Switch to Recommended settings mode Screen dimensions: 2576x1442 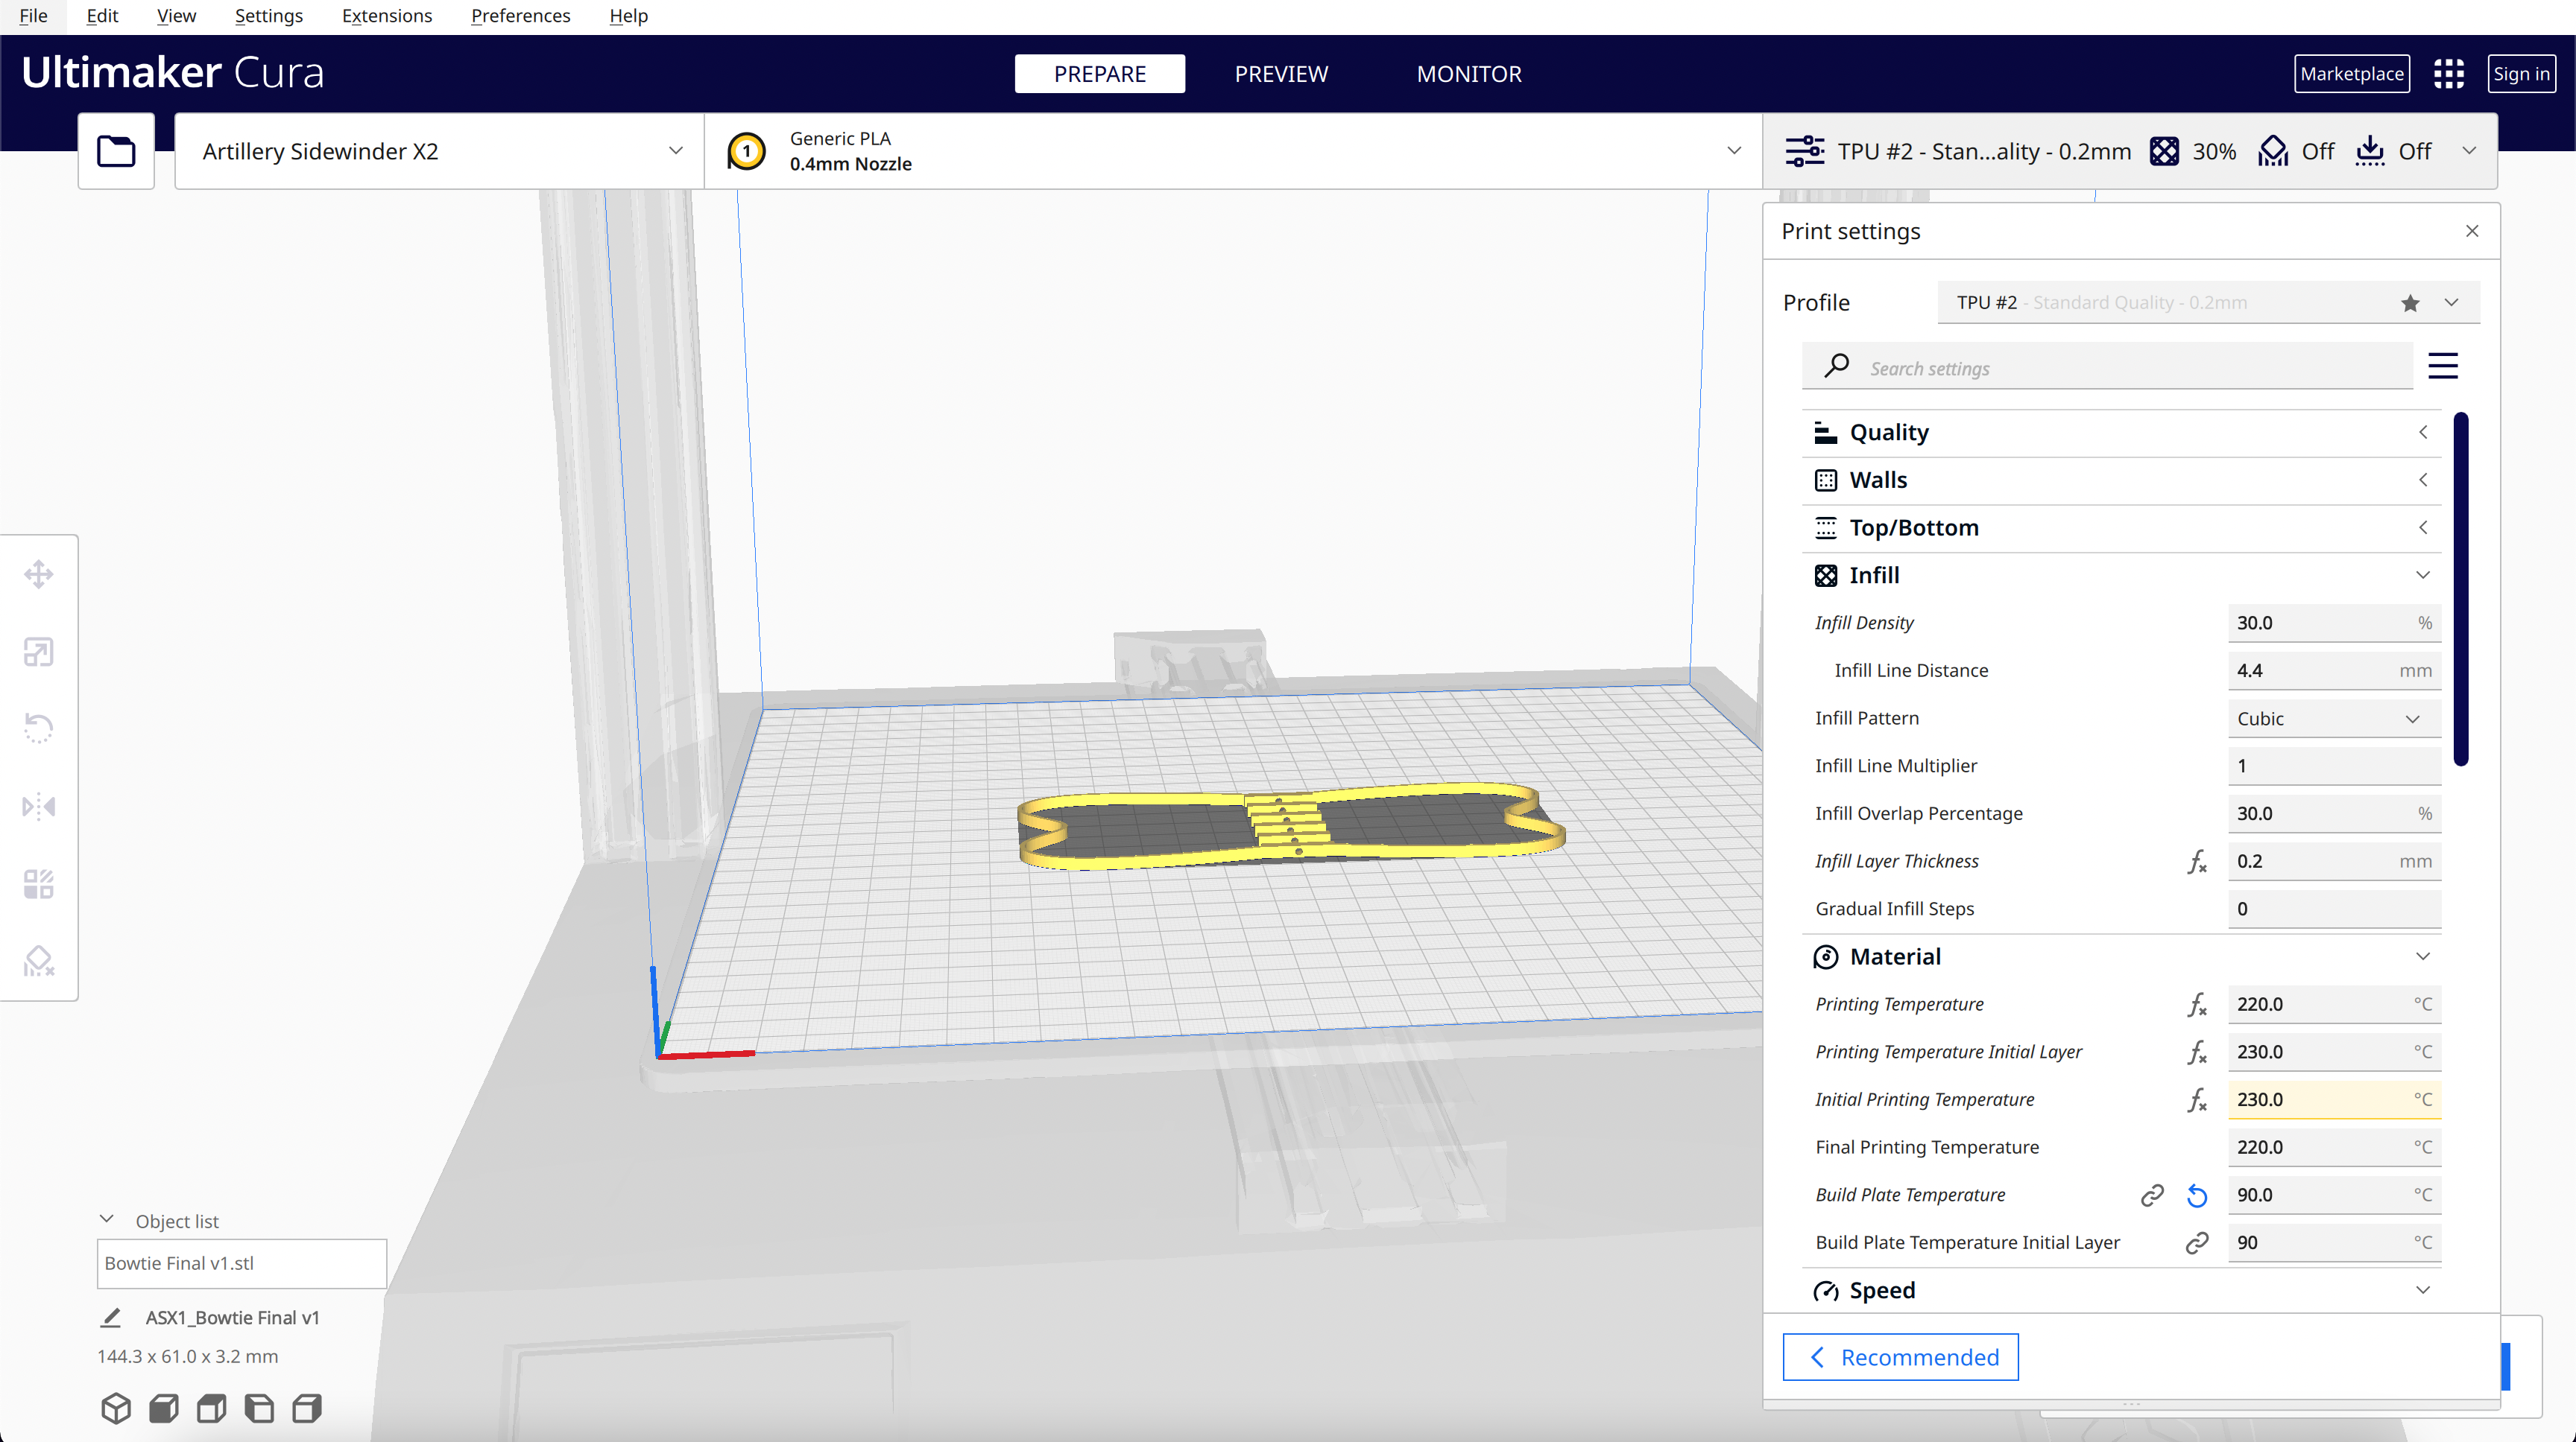click(1900, 1357)
